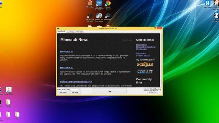The width and height of the screenshot is (219, 123).
Task: Open Garry's Mod 'g' desktop shortcut
Action: click(207, 4)
